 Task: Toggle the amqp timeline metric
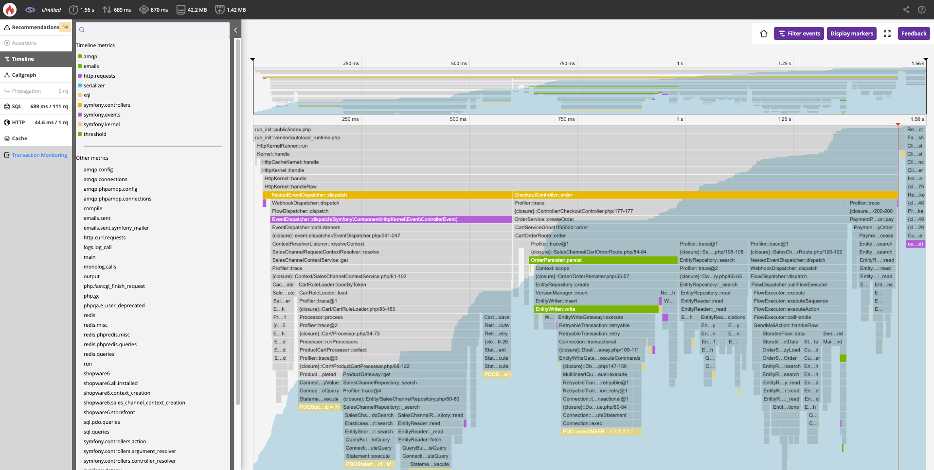point(90,57)
